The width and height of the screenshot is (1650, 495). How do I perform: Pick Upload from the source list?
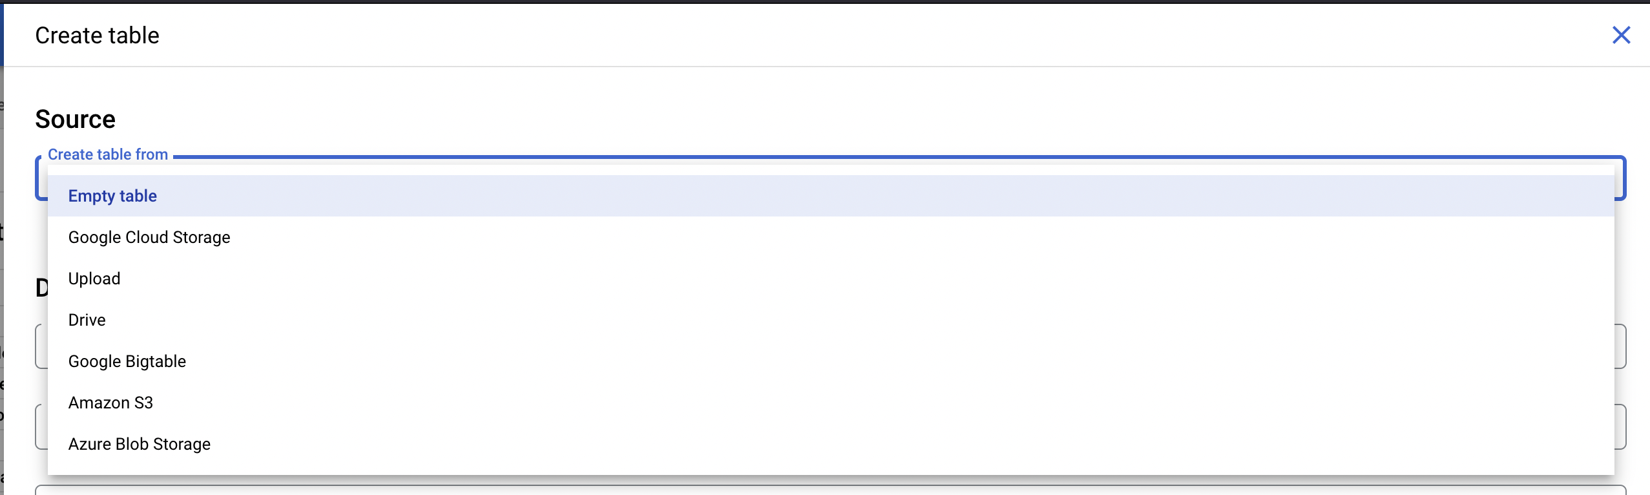[x=94, y=279]
